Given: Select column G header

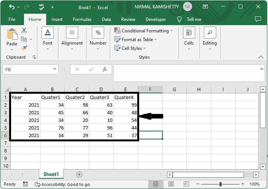Looking at the screenshot, I should click(x=174, y=90).
